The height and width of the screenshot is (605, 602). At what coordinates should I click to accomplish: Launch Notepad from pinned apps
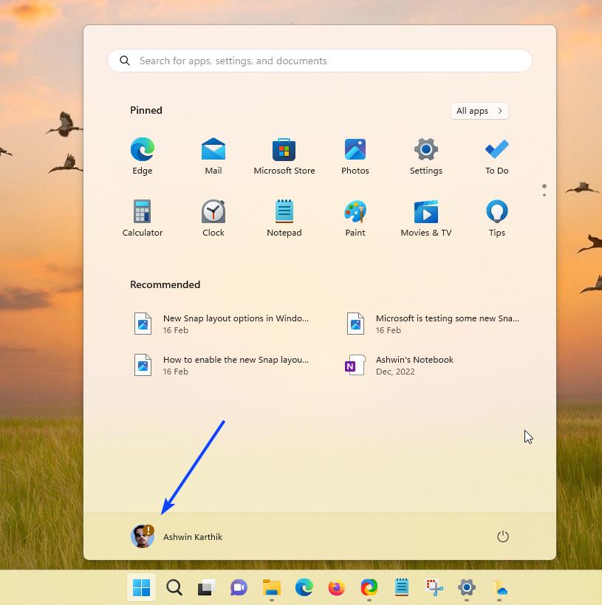coord(284,218)
